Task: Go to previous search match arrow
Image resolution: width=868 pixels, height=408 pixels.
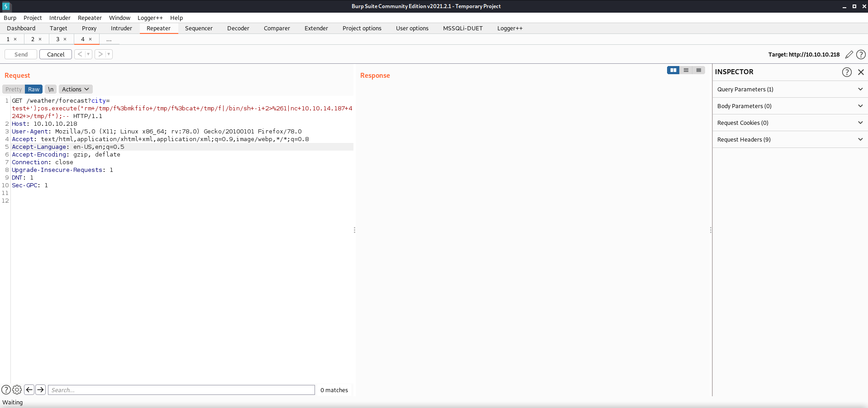Action: (29, 389)
